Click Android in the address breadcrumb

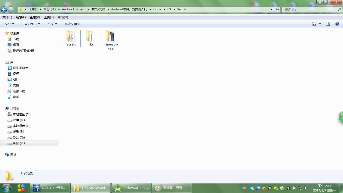click(x=68, y=9)
